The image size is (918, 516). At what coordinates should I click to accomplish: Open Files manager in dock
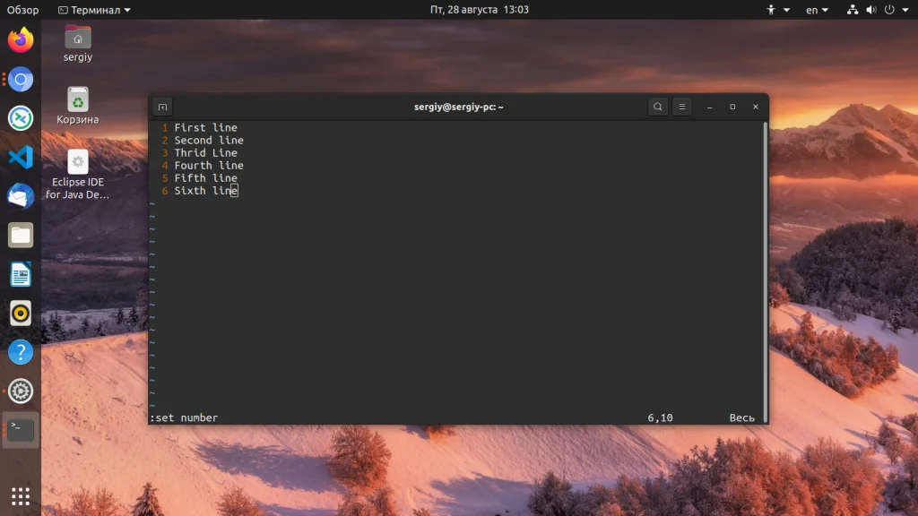point(21,236)
